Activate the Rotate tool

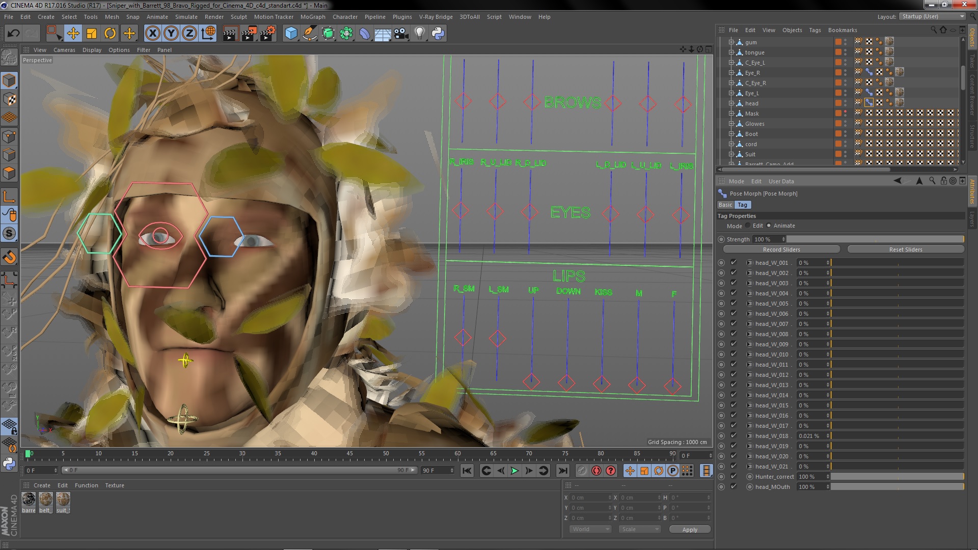point(110,34)
